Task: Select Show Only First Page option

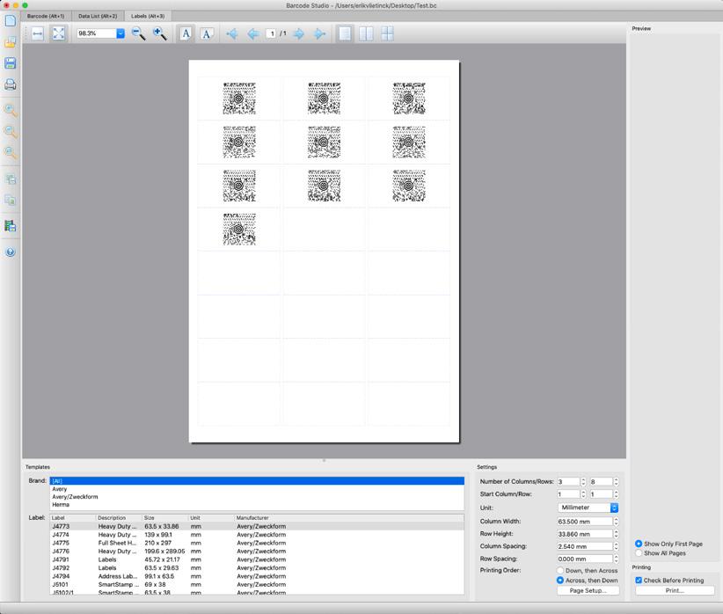Action: (639, 544)
